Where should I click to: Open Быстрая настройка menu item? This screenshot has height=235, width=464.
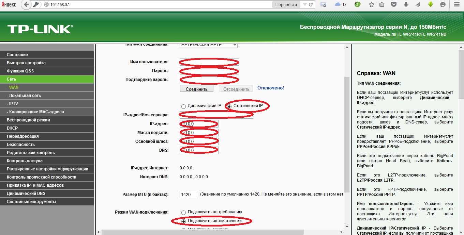(x=47, y=63)
